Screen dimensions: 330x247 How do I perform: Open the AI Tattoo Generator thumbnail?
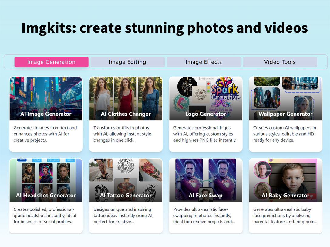click(126, 180)
